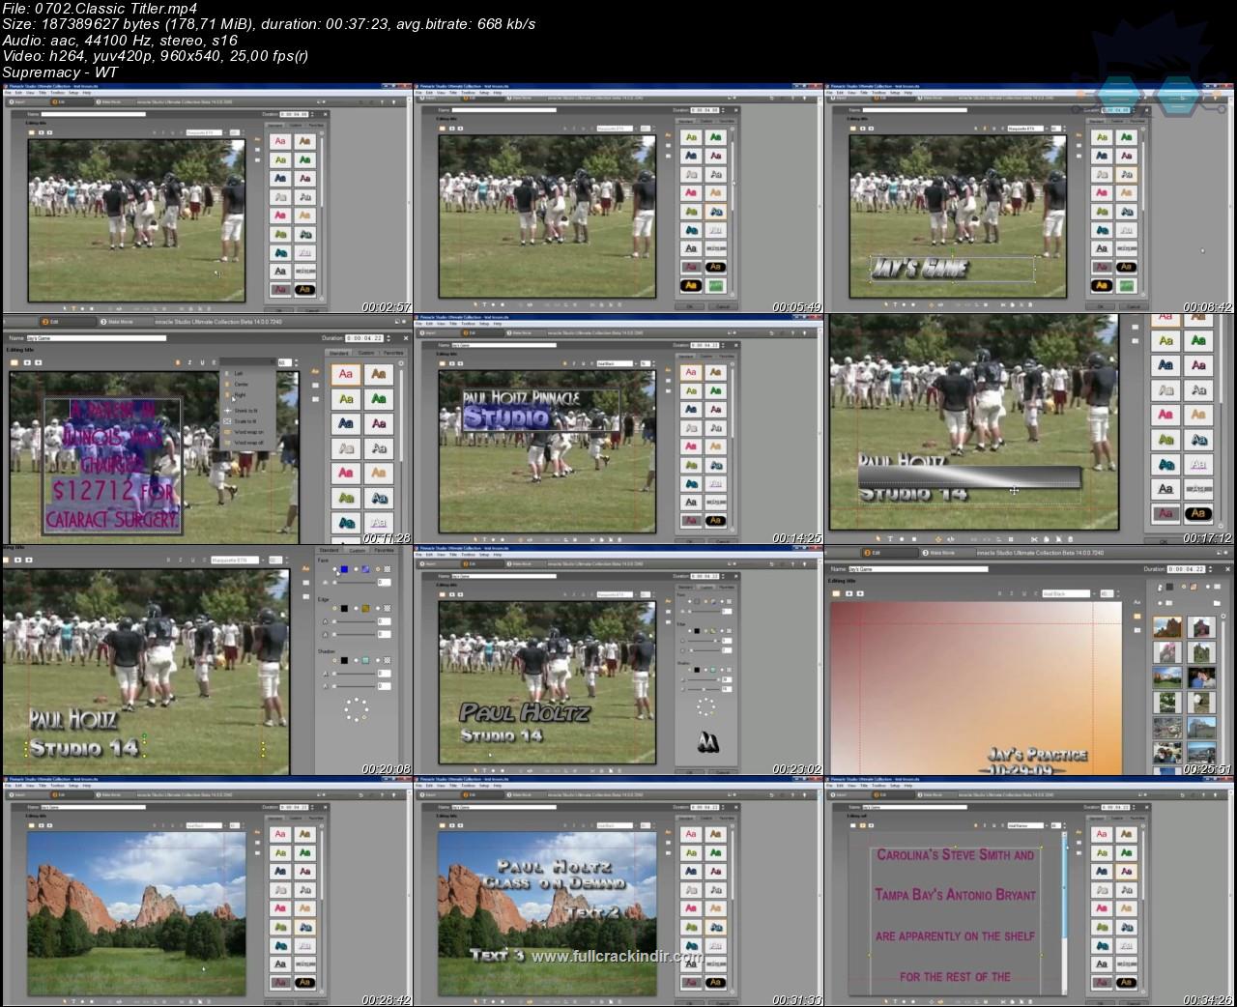Click the Copy icon in the 00:17:12 frame
The height and width of the screenshot is (1007, 1237).
1046,539
